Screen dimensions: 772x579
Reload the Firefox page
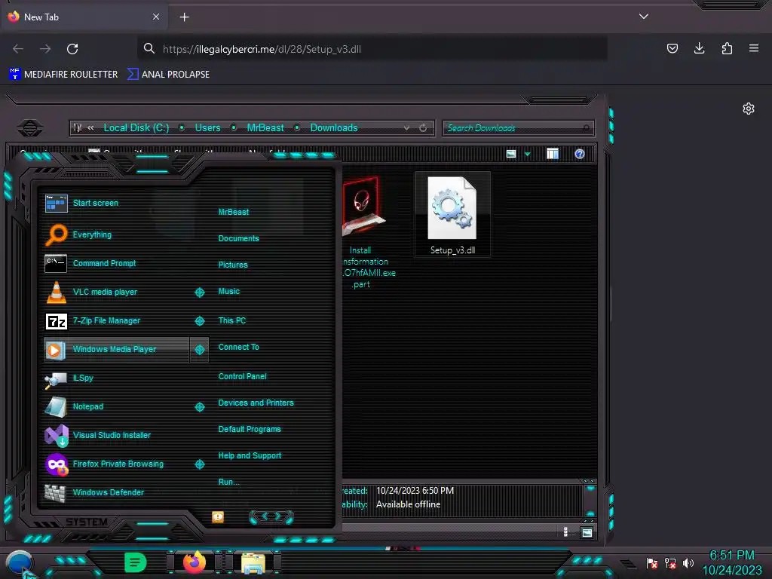pyautogui.click(x=72, y=49)
